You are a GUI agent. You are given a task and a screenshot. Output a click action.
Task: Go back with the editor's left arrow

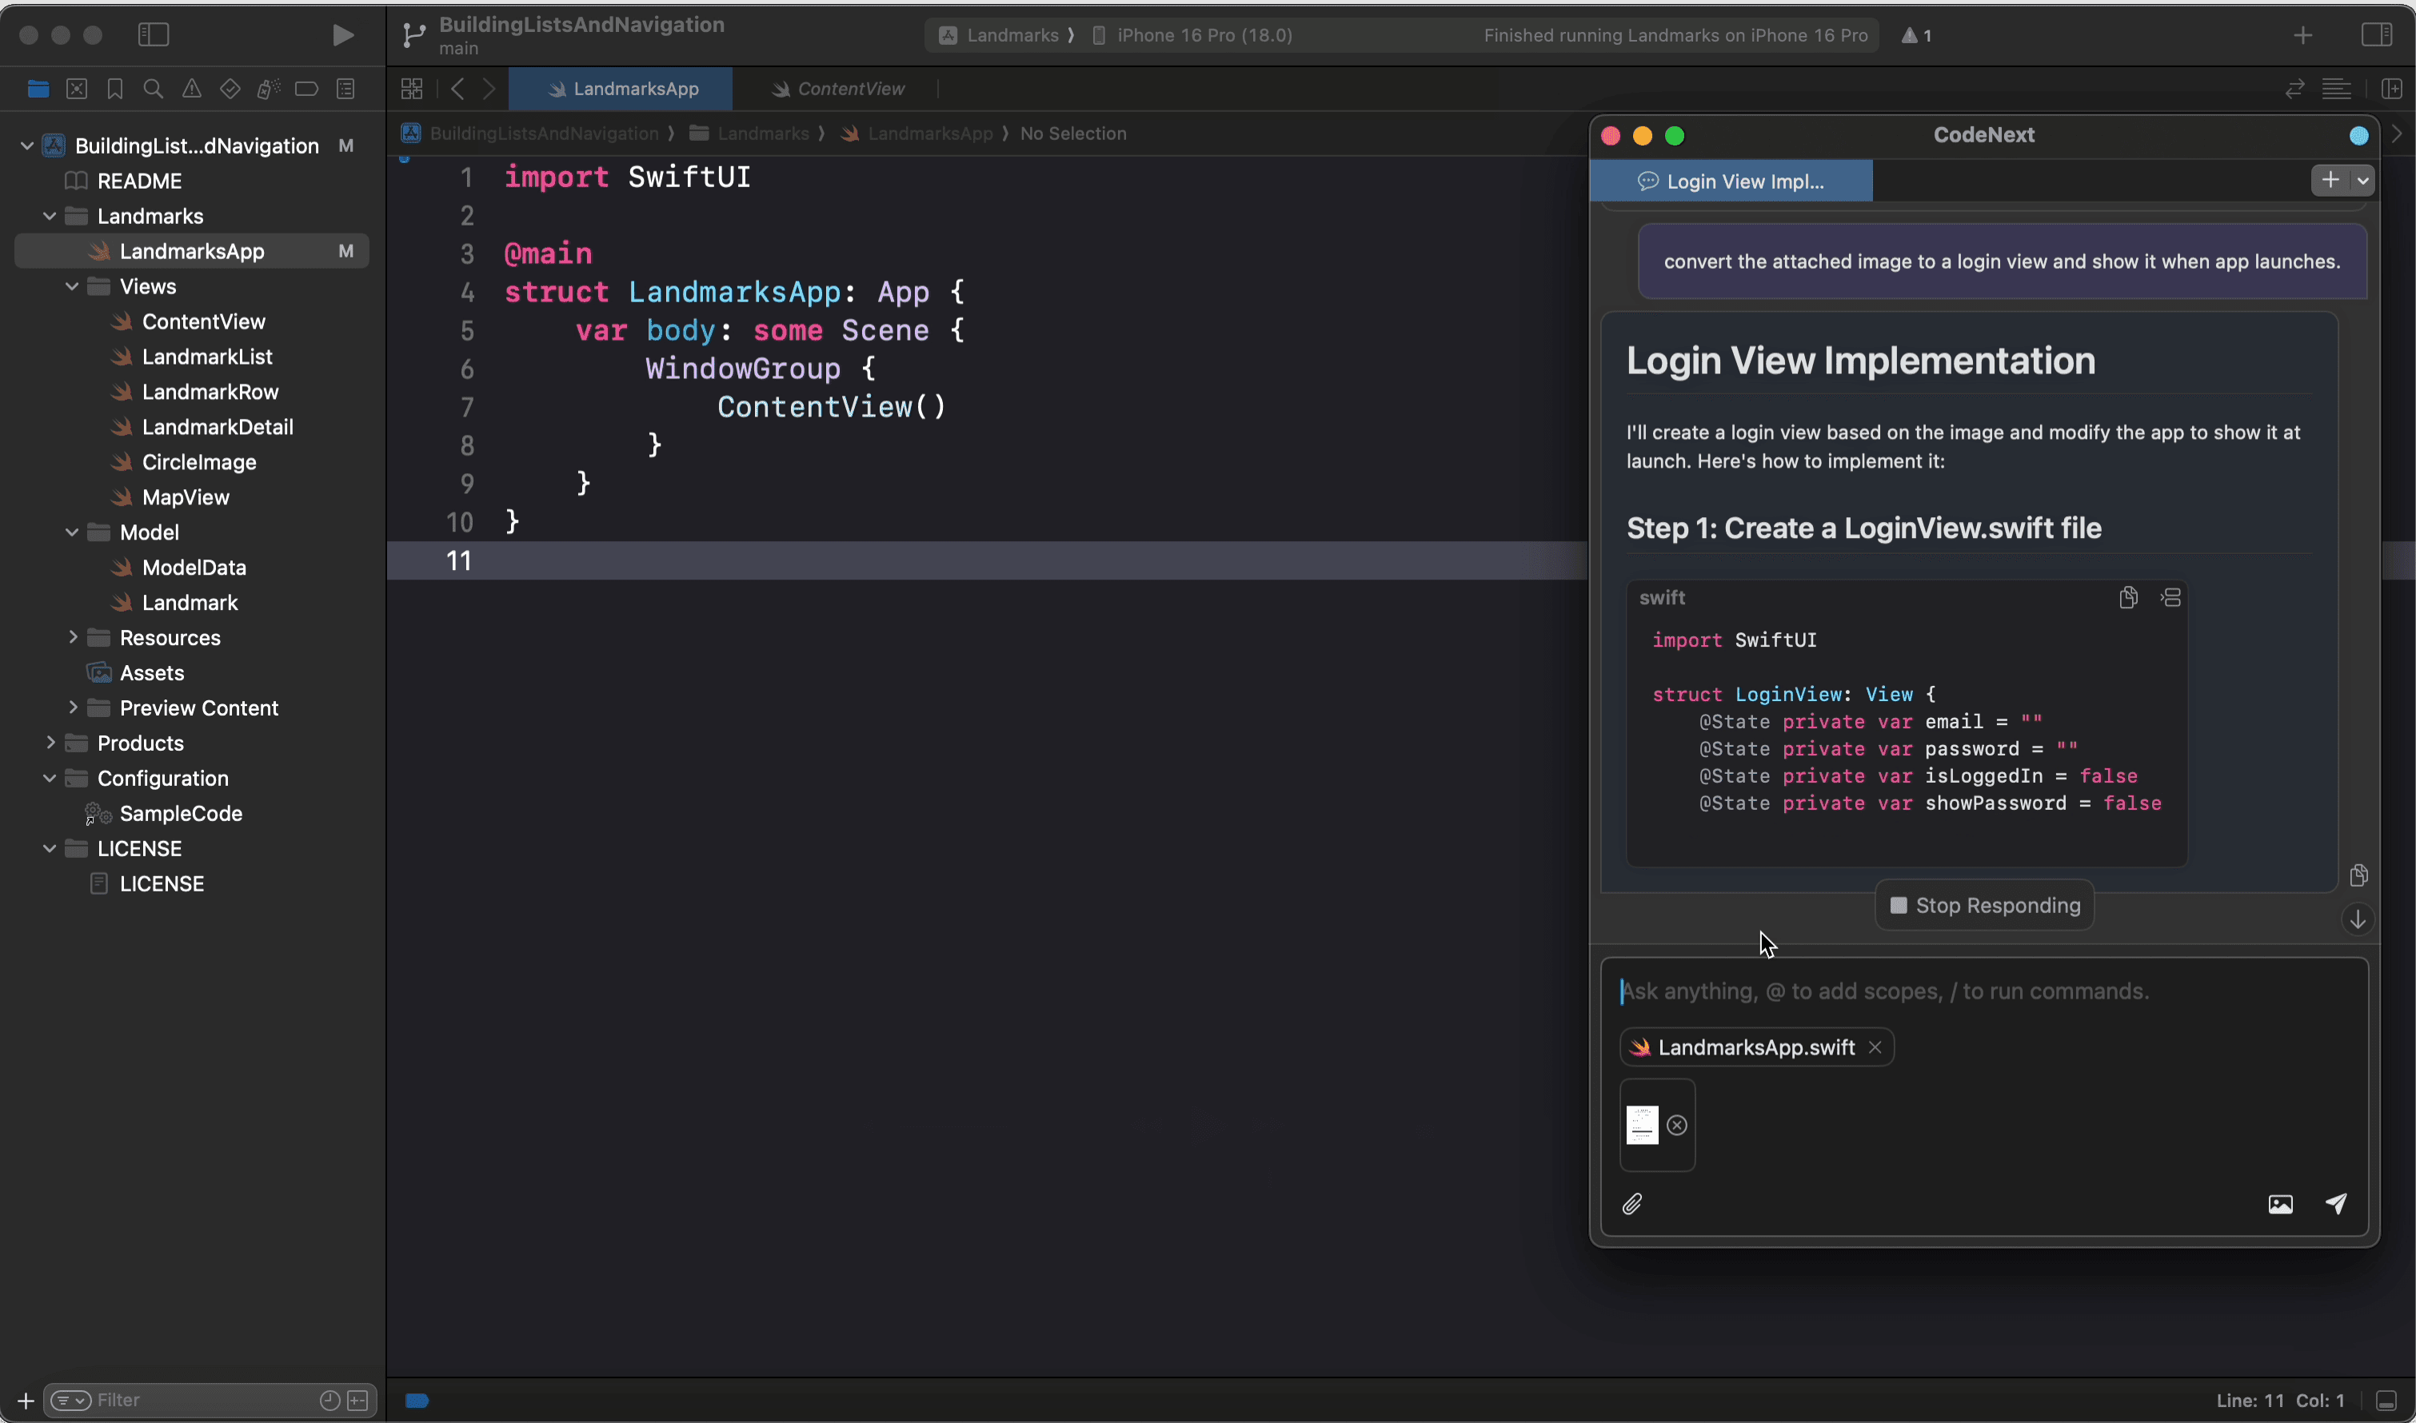[457, 90]
